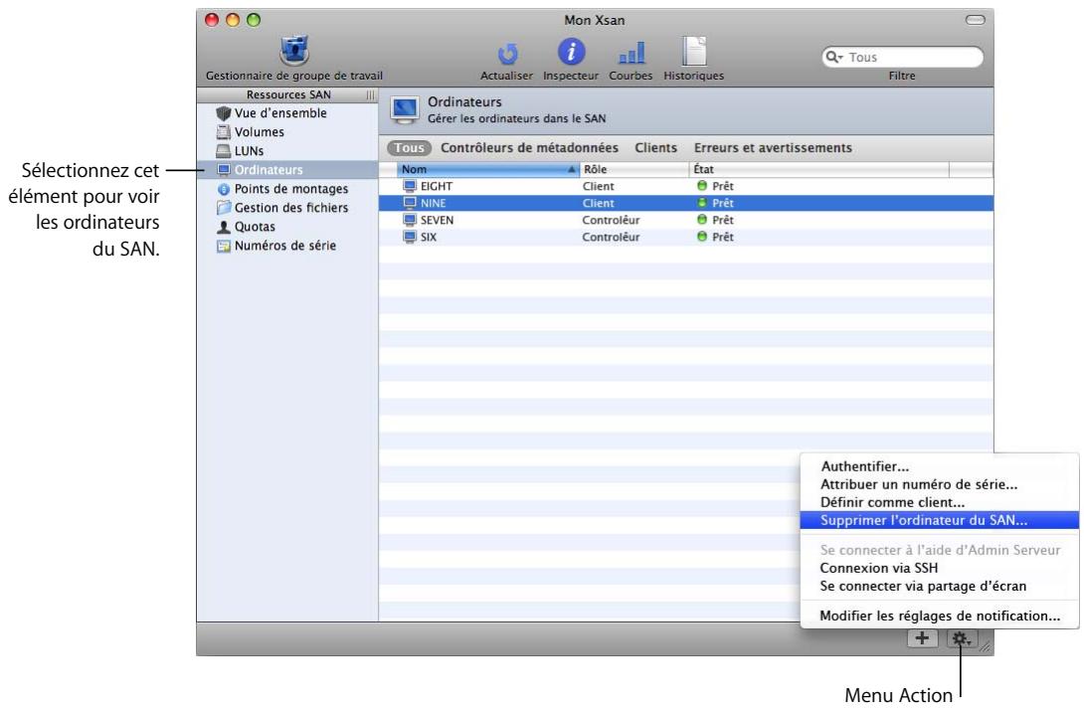Select LUNs in the sidebar
Viewport: 1084px width, 711px height.
click(249, 150)
